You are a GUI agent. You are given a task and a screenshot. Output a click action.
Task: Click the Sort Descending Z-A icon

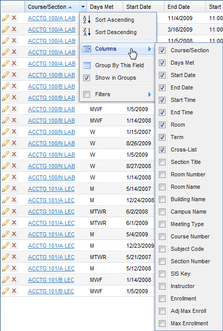[x=86, y=32]
